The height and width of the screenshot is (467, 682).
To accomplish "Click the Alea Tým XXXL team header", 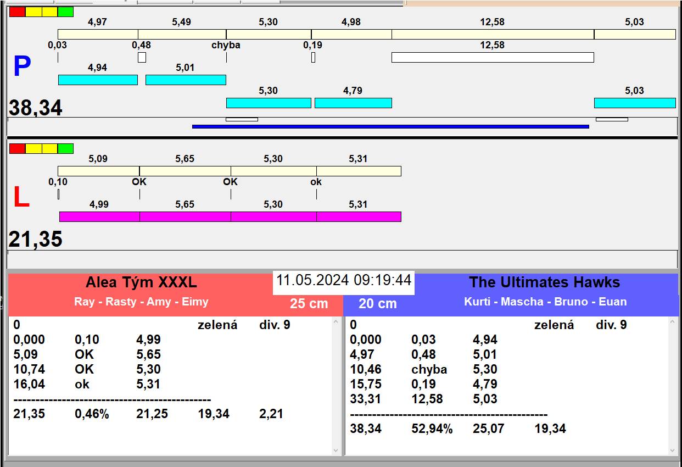I will [x=141, y=283].
